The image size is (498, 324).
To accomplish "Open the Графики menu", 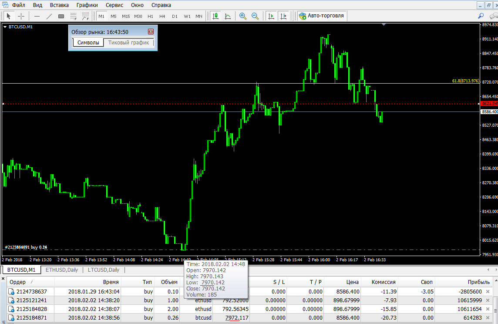I will tap(87, 5).
